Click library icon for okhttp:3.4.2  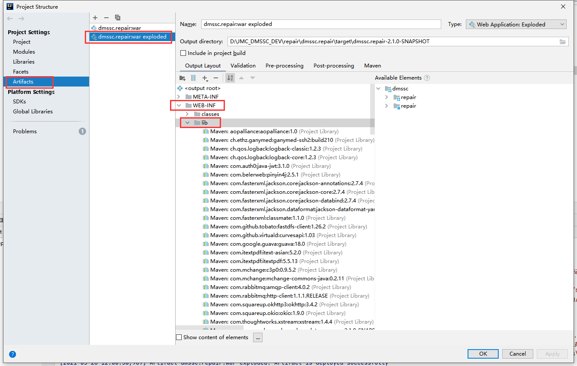coord(206,305)
